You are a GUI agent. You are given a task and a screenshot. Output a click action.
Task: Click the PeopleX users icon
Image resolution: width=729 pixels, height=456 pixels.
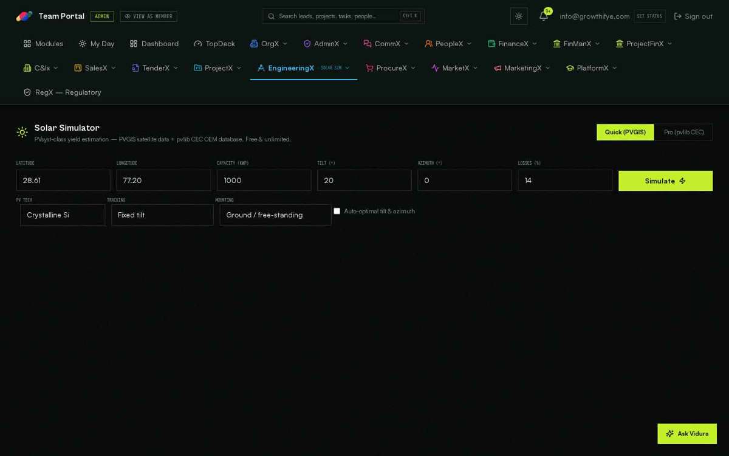pyautogui.click(x=429, y=44)
